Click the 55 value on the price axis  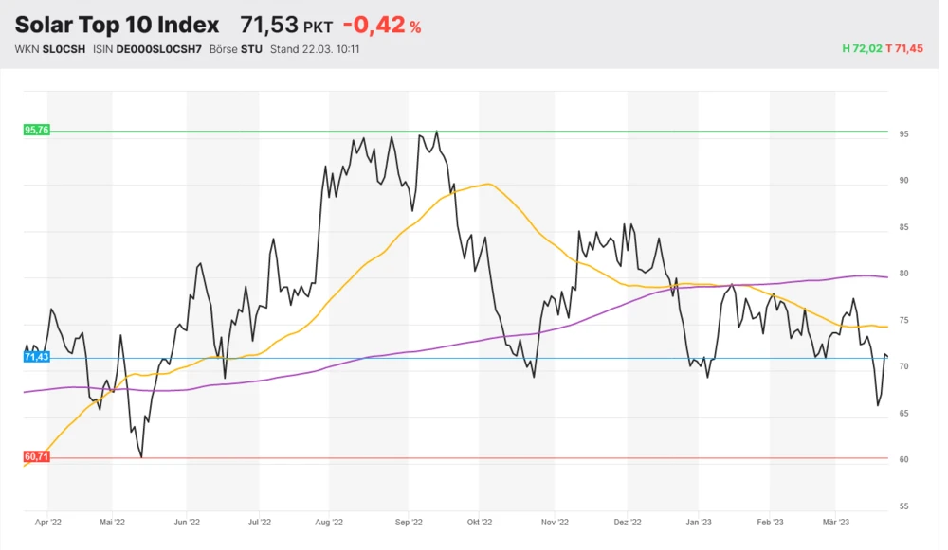[x=903, y=506]
